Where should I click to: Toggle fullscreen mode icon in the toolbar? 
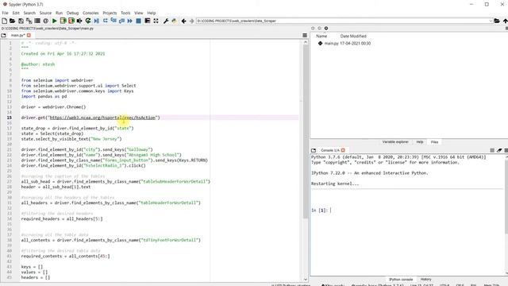click(x=156, y=21)
